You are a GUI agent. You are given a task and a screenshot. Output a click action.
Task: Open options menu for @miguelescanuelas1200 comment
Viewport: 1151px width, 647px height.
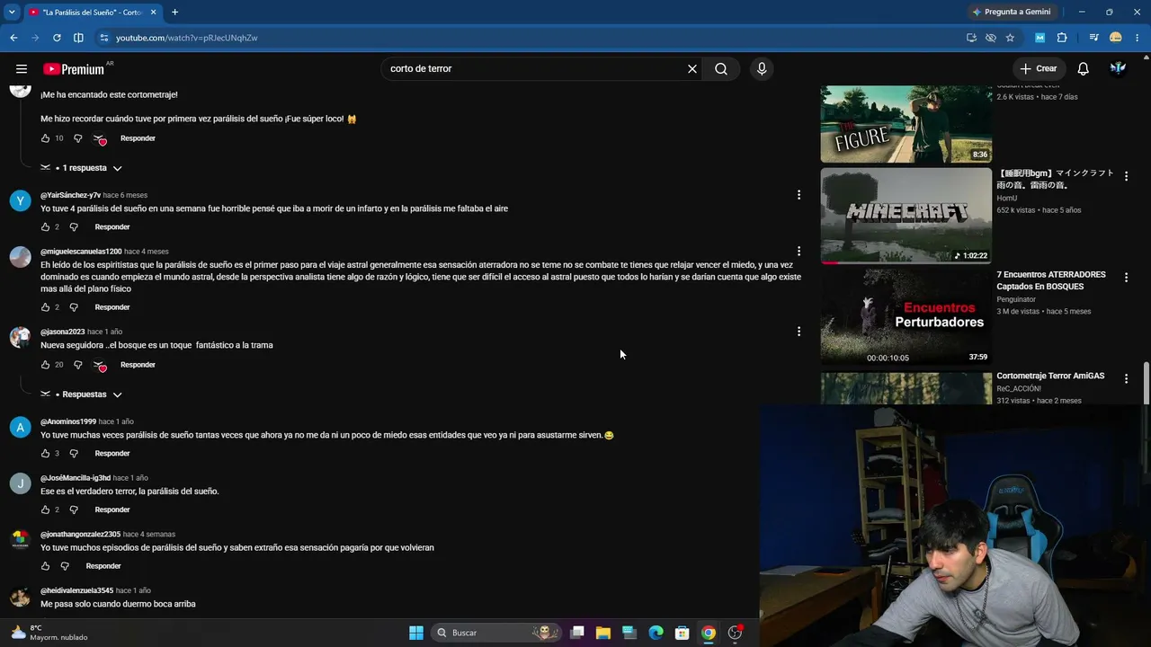pos(799,252)
